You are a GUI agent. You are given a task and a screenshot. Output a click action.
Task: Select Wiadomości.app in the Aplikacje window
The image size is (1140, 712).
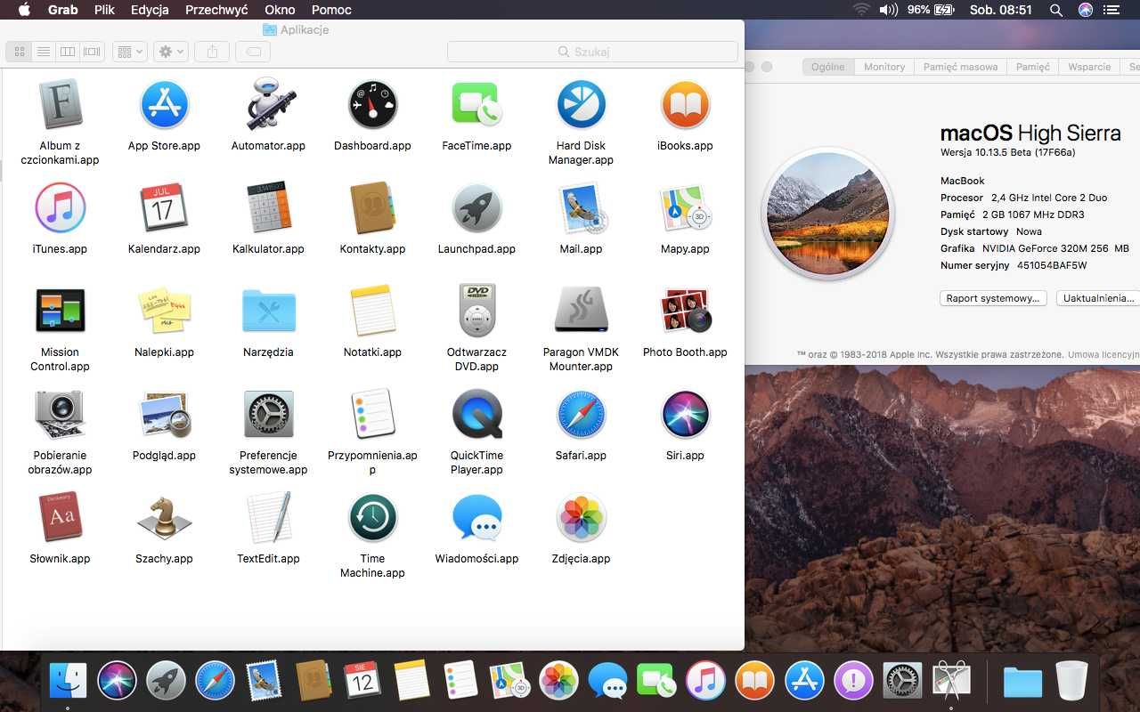476,517
